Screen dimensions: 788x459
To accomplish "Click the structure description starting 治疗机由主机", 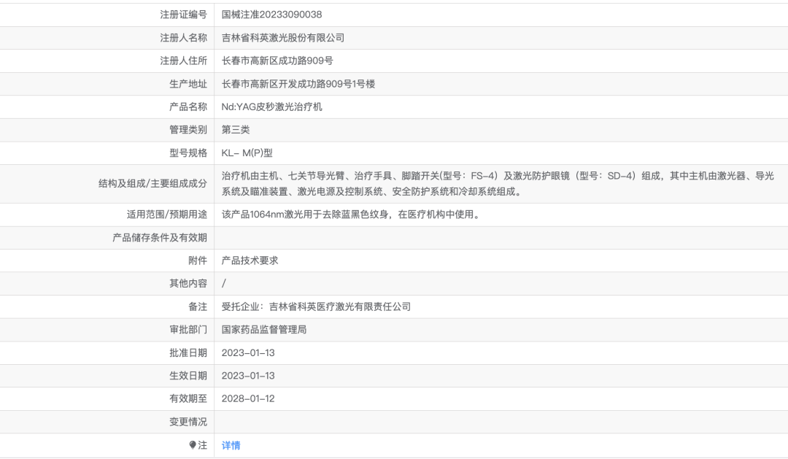I will click(x=498, y=183).
